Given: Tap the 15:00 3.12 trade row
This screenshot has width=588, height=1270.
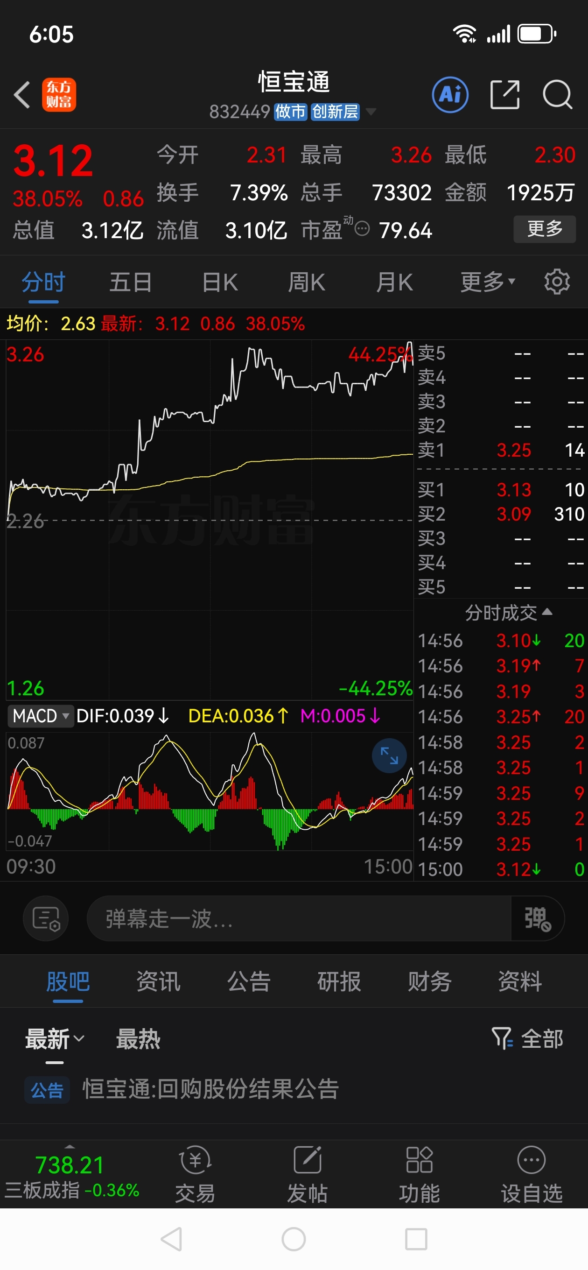Looking at the screenshot, I should [501, 869].
